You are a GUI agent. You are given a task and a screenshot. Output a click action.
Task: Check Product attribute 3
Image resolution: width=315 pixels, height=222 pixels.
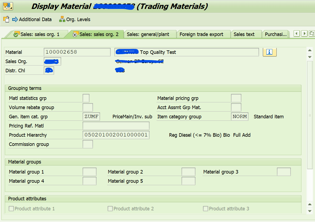tap(205, 208)
